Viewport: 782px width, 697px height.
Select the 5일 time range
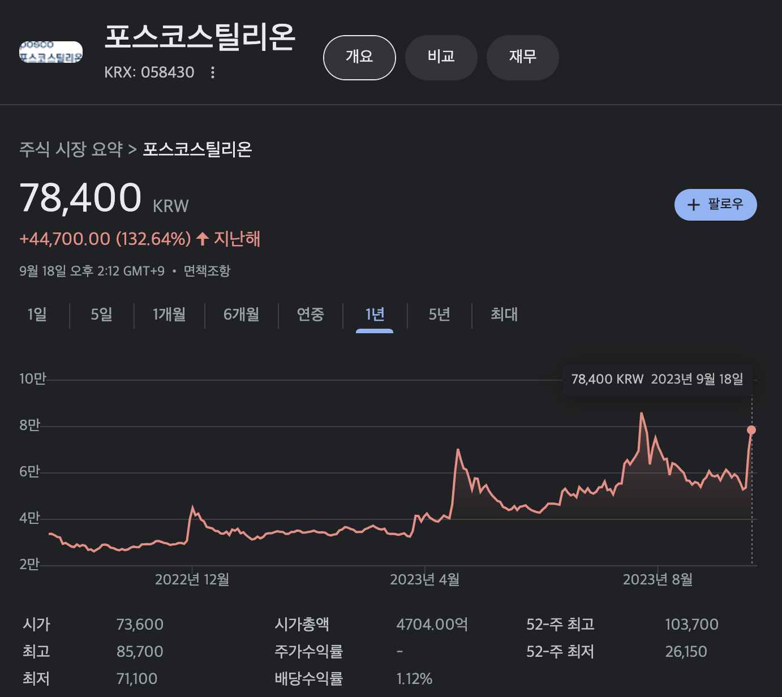[x=102, y=315]
